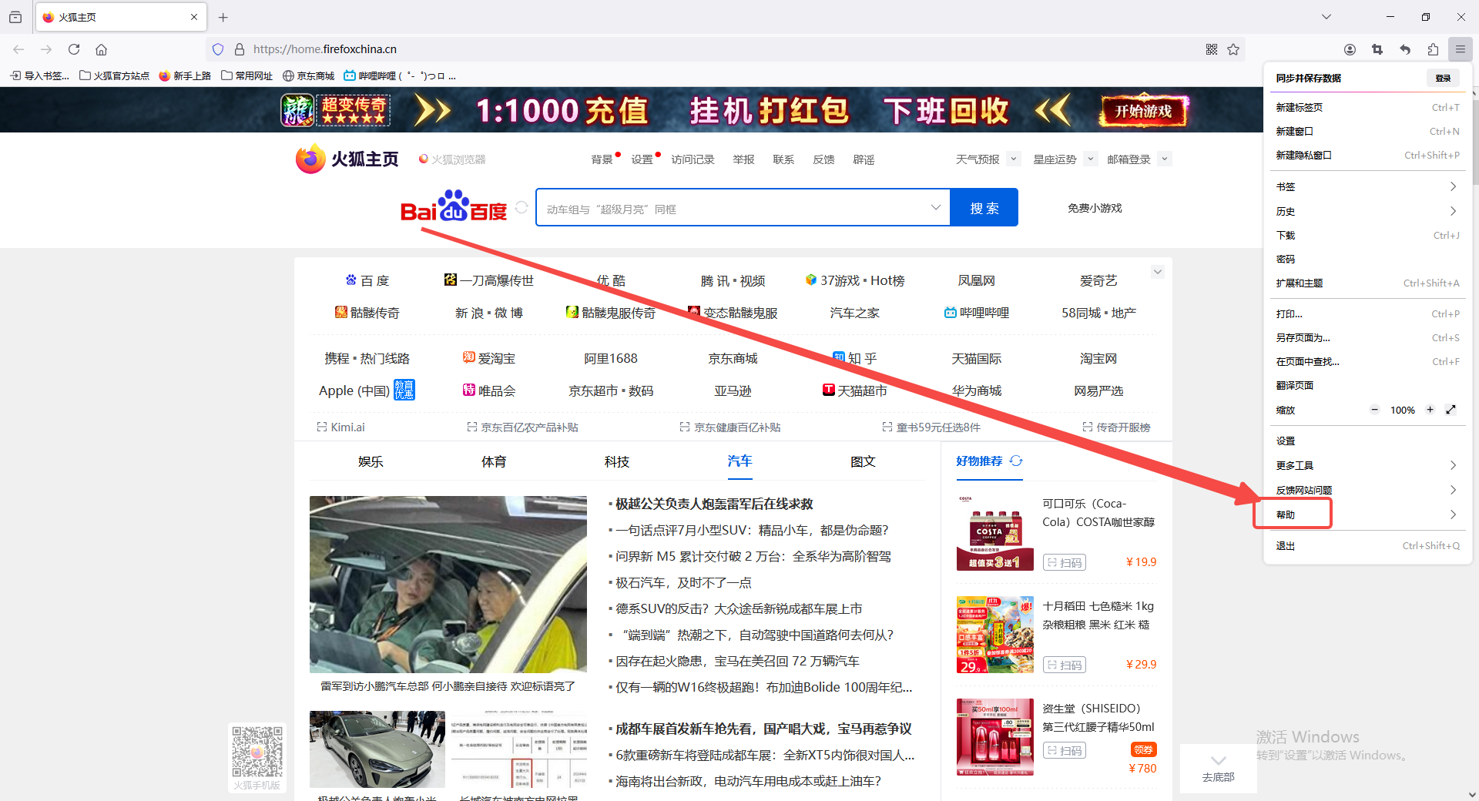Zoom in with the plus button

1430,410
